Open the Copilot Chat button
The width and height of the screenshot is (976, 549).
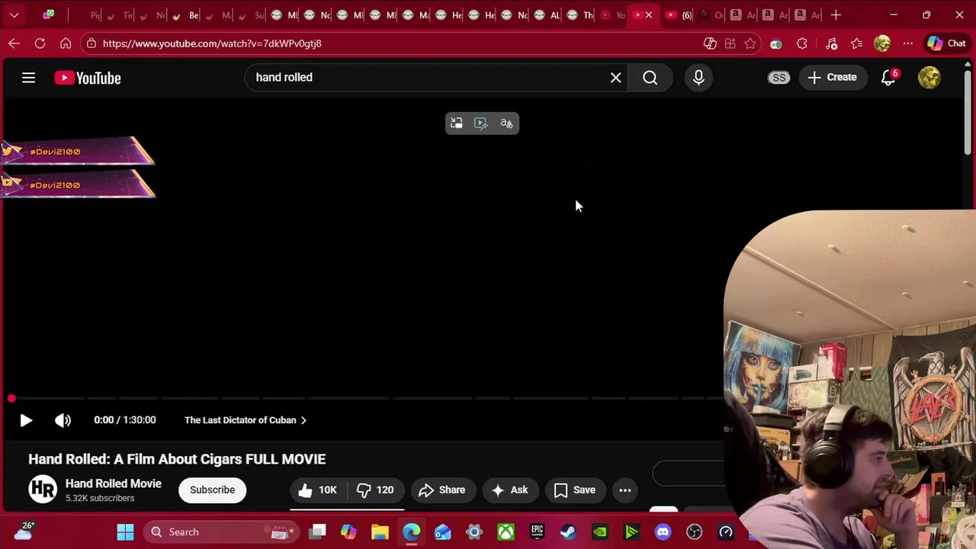pos(946,43)
